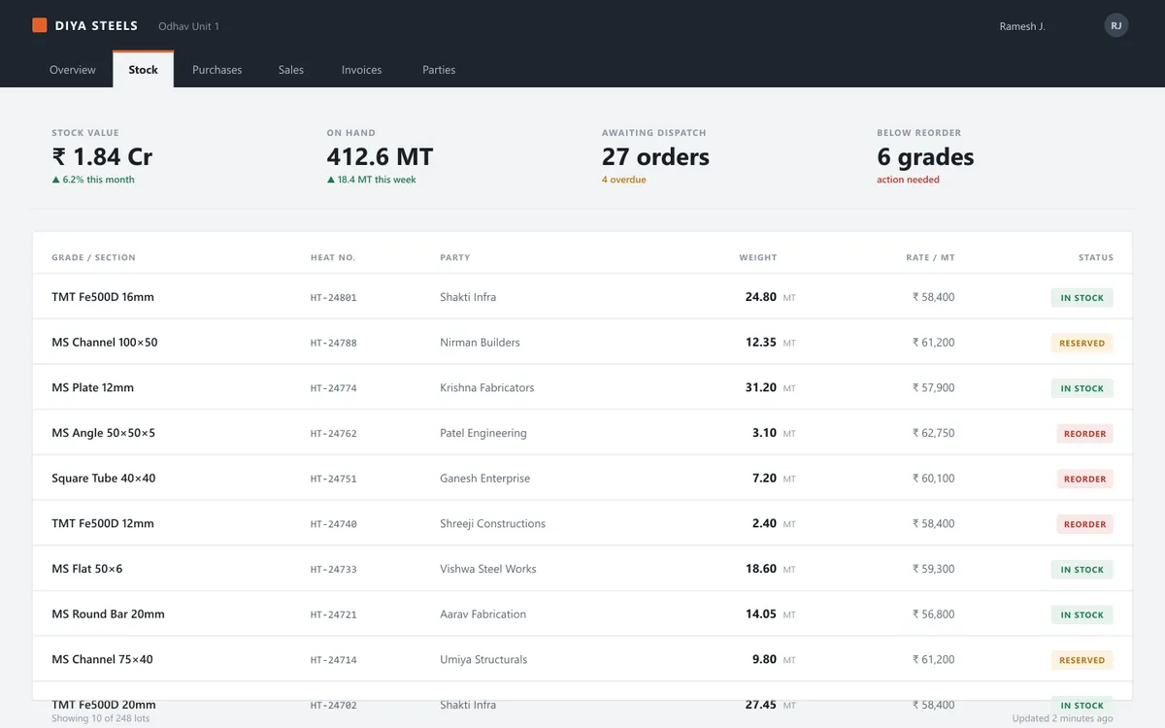1165x728 pixels.
Task: Select the TMT Fe500D 16mm row
Action: 582,297
